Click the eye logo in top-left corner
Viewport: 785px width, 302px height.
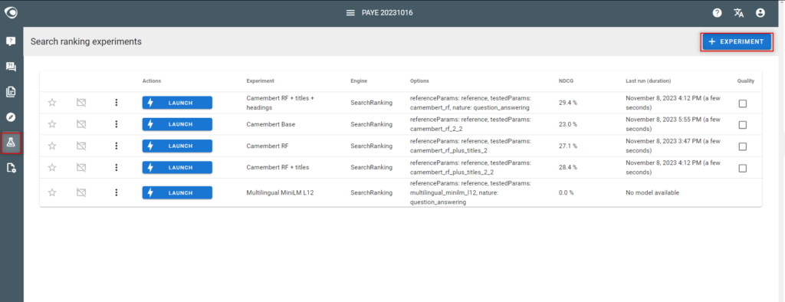pyautogui.click(x=11, y=12)
